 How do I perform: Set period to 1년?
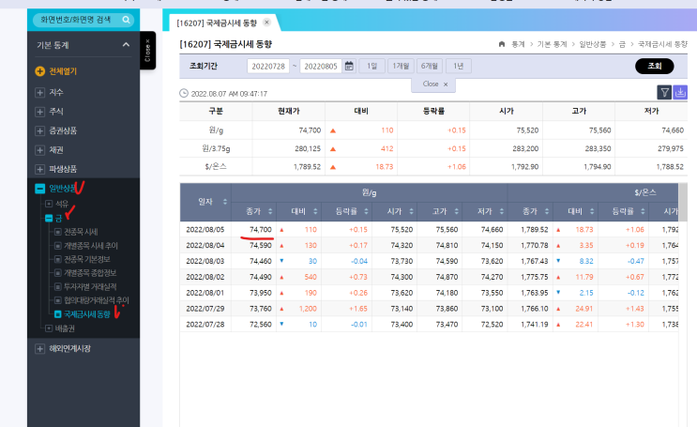[x=459, y=66]
